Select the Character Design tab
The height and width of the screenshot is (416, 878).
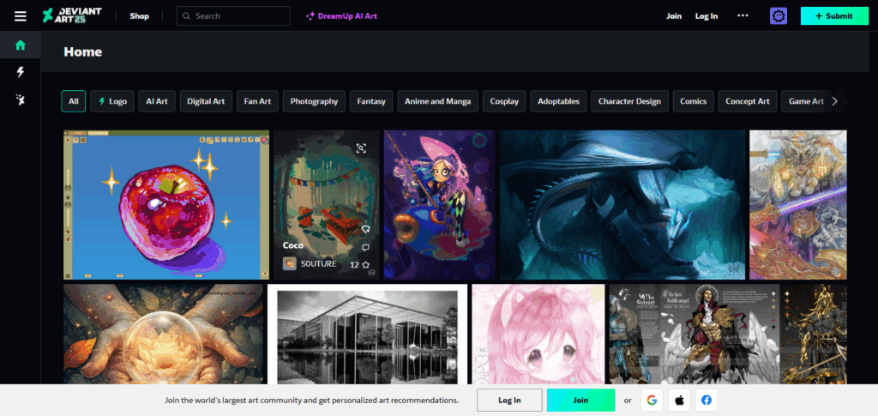629,101
